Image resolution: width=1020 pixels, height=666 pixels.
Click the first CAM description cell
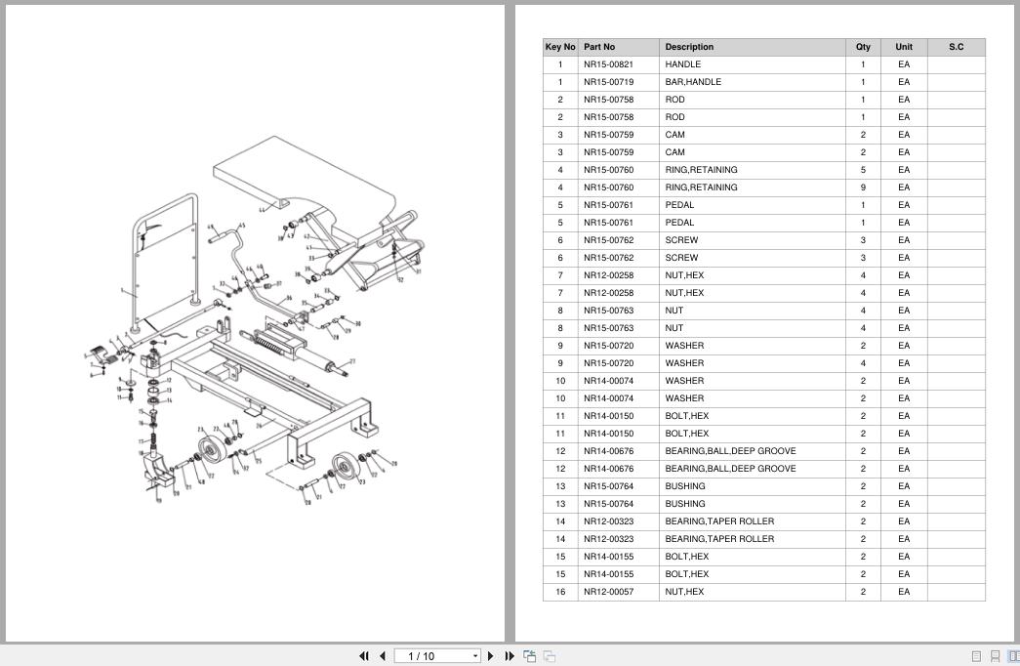tap(752, 135)
